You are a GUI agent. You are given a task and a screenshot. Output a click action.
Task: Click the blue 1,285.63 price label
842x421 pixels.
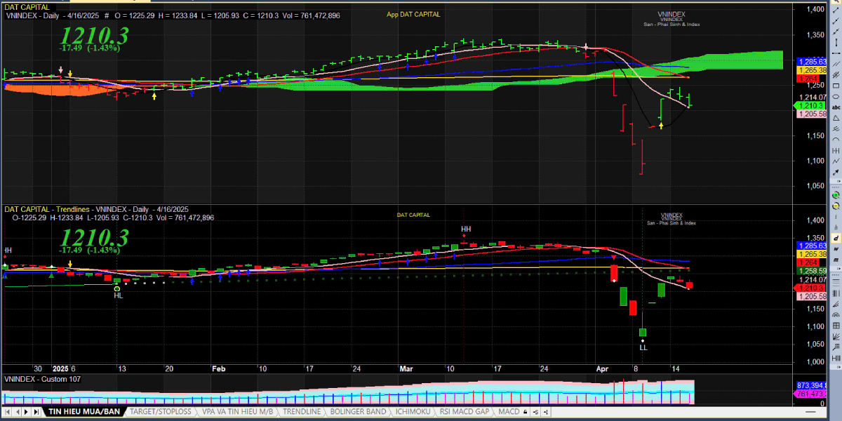[x=812, y=62]
